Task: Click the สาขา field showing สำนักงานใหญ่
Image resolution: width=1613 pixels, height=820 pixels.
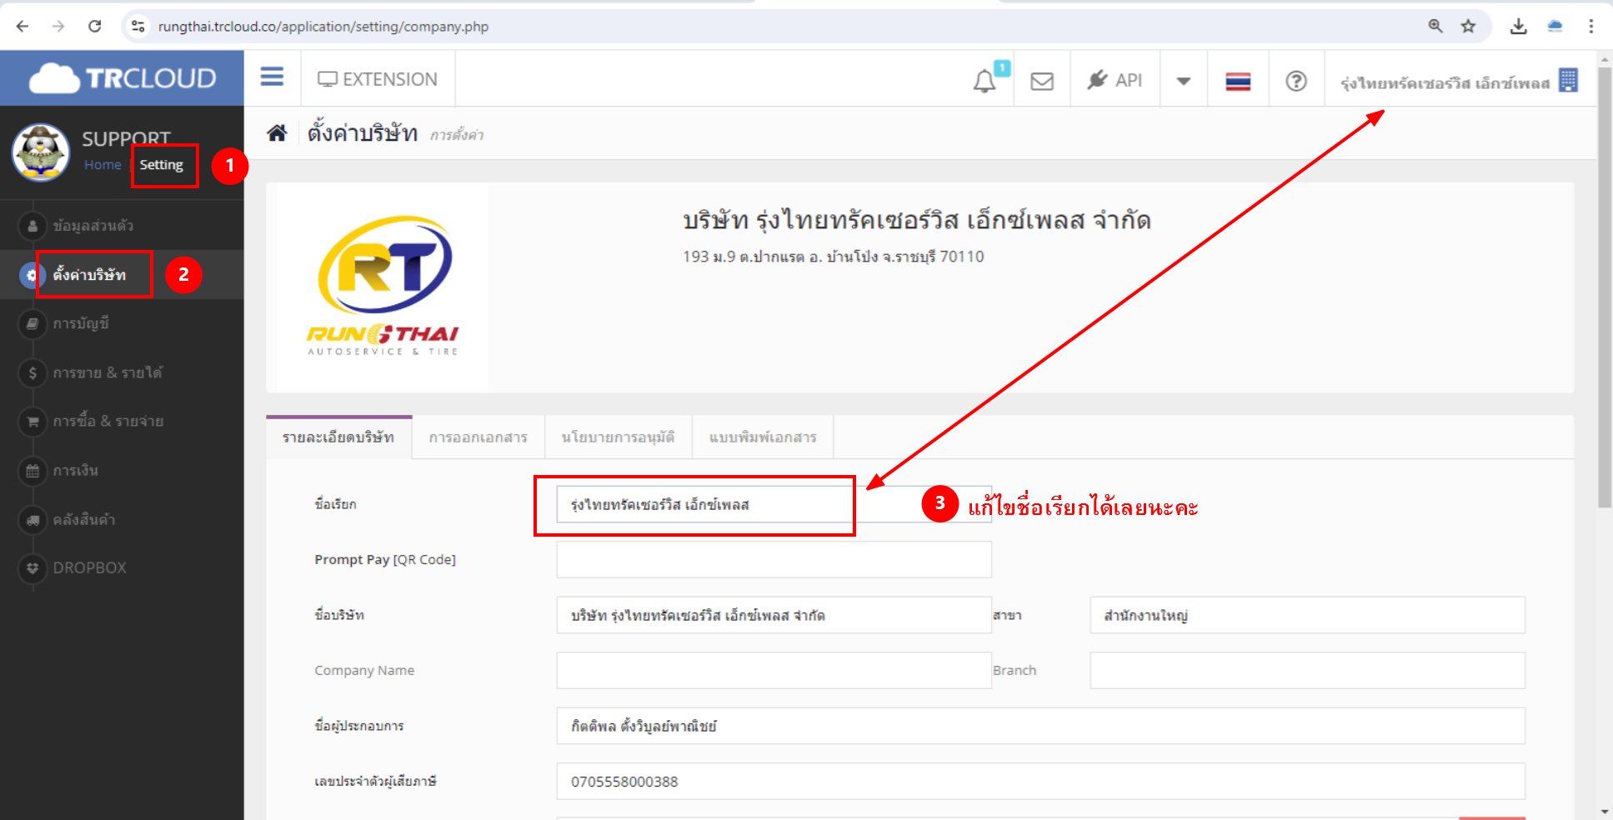Action: 1307,615
